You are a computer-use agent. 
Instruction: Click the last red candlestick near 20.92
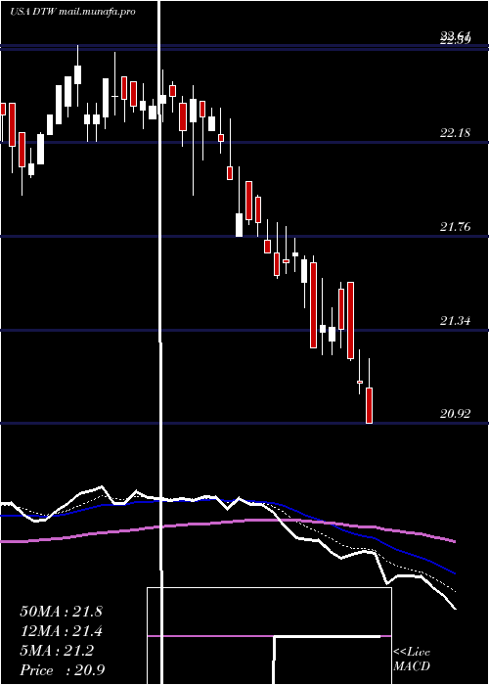tap(369, 405)
